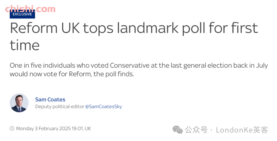Select the word 'Conservative' in the summary
The image size is (277, 141).
click(130, 65)
